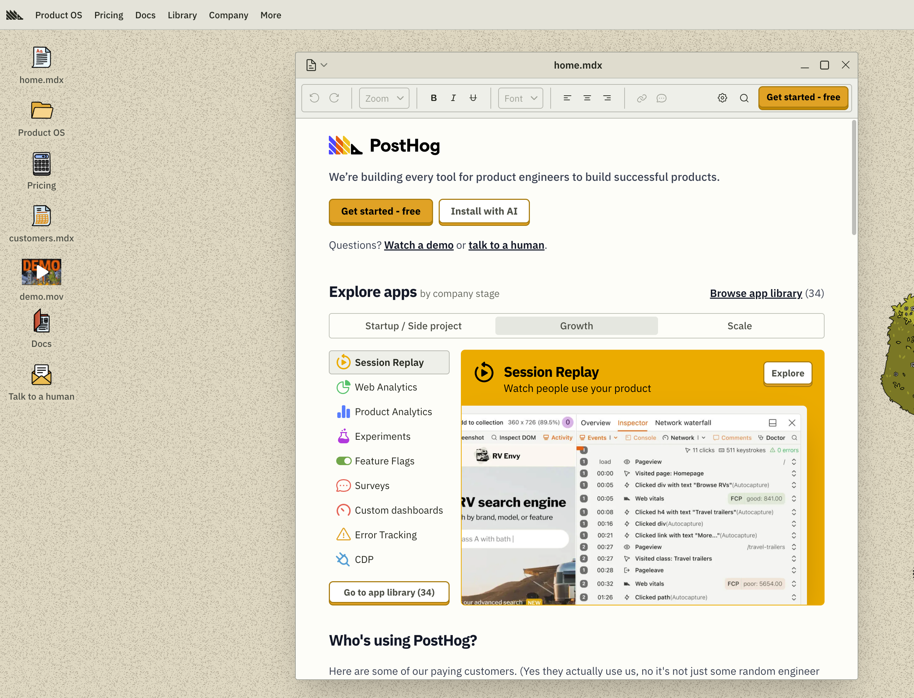Click the Install with AI button
The image size is (914, 698).
484,211
